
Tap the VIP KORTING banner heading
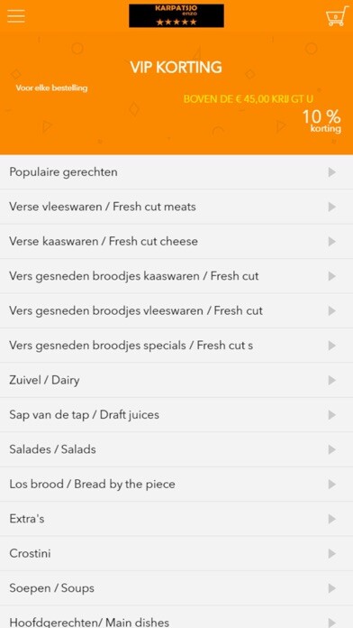pyautogui.click(x=176, y=68)
